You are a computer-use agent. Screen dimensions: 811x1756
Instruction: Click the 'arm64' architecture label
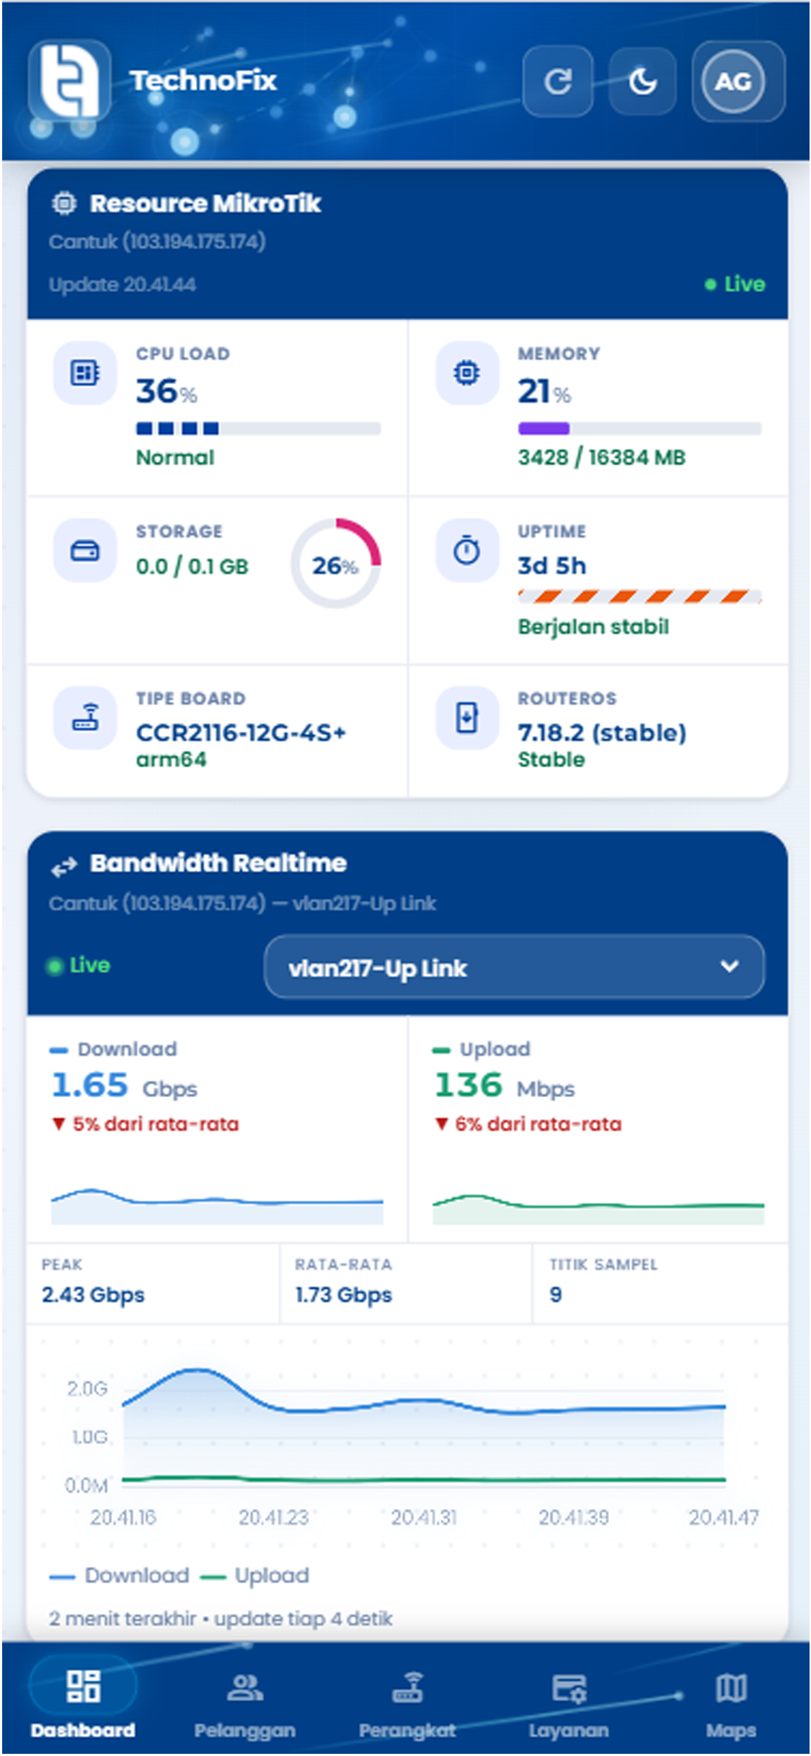tap(172, 760)
